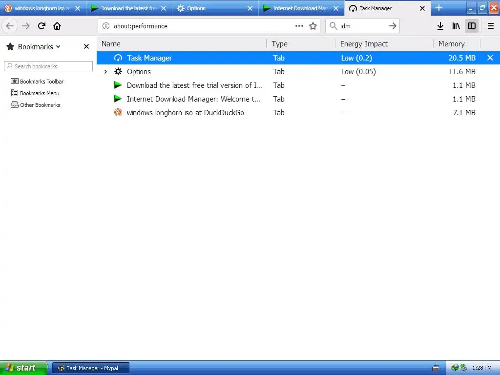Image resolution: width=500 pixels, height=375 pixels.
Task: Open a new tab
Action: click(439, 8)
